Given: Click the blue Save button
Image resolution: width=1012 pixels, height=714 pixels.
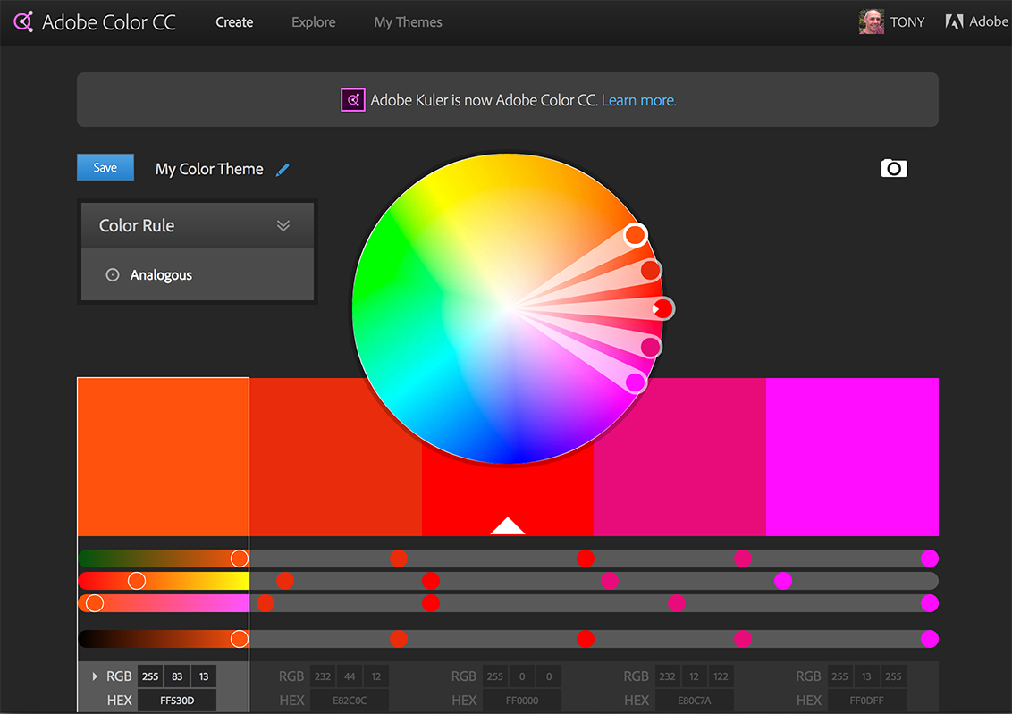Looking at the screenshot, I should [105, 168].
